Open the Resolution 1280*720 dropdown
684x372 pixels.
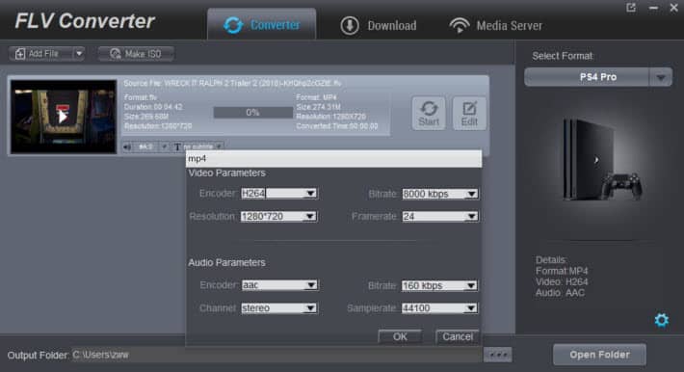tap(278, 216)
